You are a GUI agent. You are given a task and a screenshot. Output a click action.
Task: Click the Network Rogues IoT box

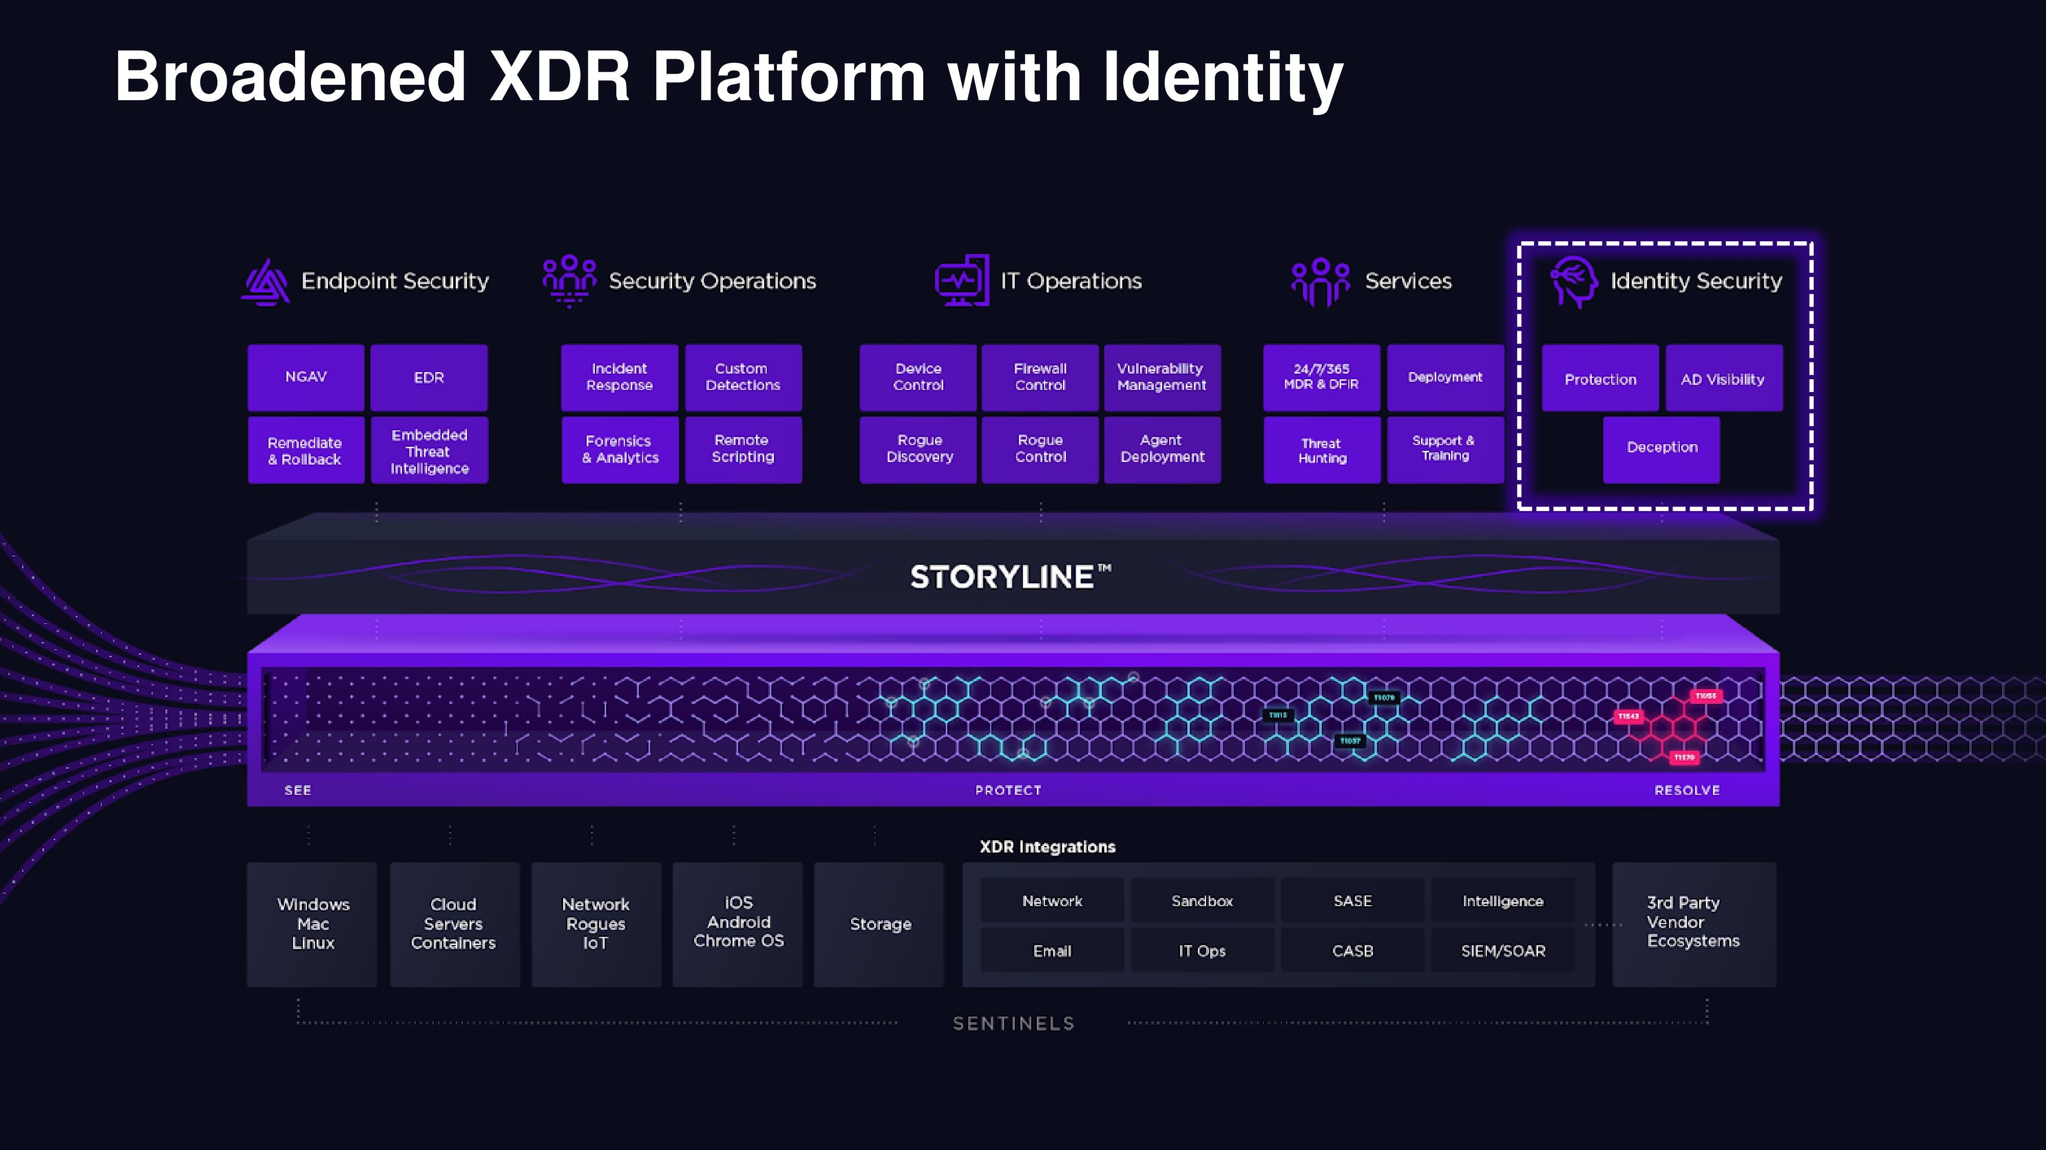tap(596, 925)
